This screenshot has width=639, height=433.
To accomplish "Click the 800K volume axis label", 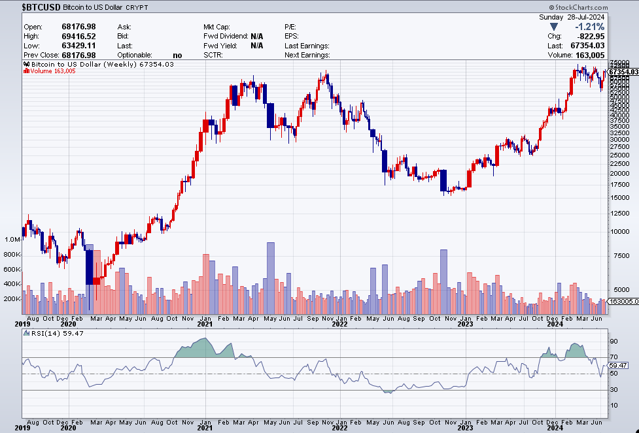I will coord(12,254).
